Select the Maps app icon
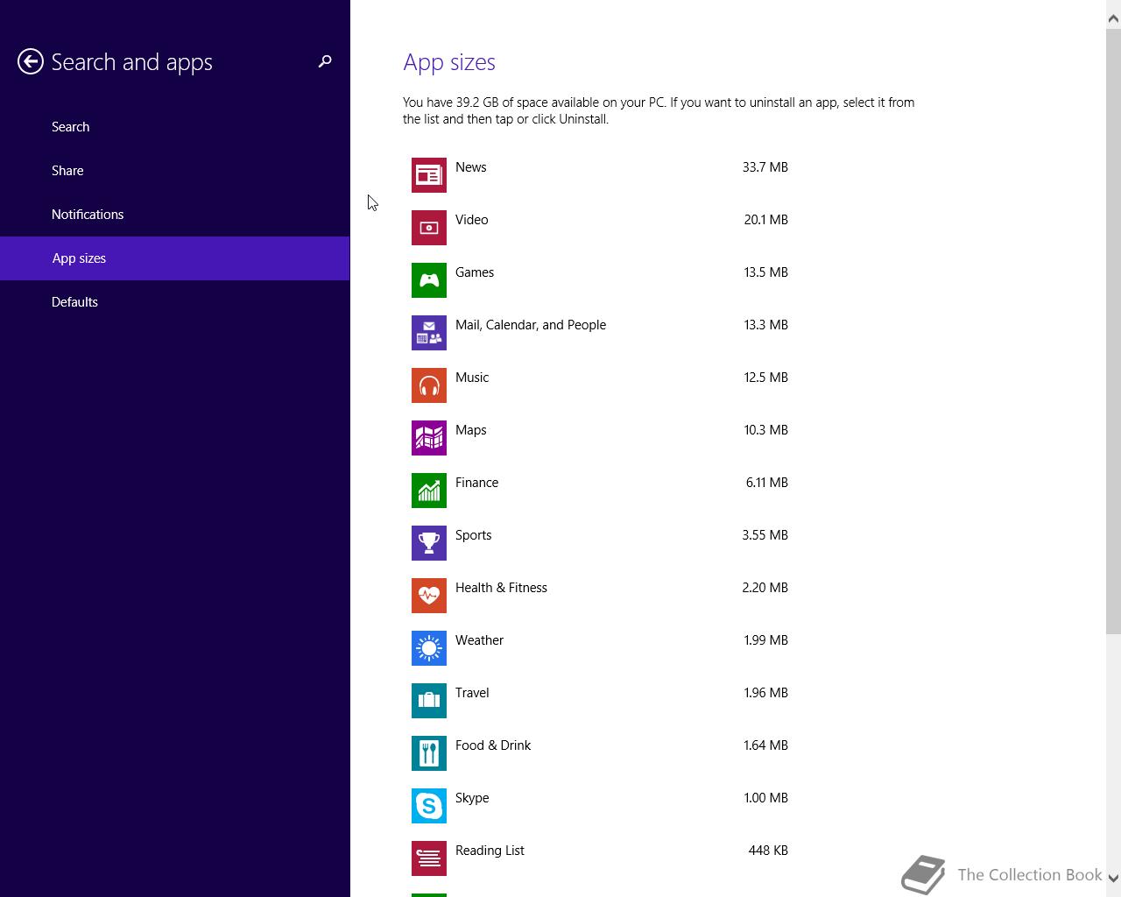Screen dimensions: 1121x897 429,438
